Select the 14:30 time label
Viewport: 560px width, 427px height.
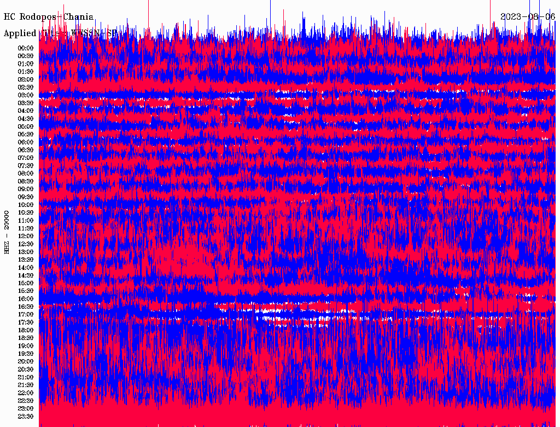click(26, 275)
